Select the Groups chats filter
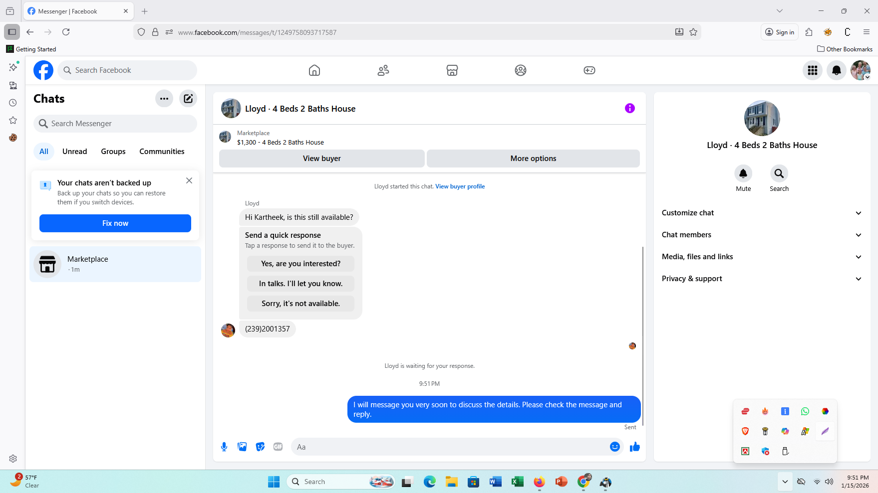 pos(113,152)
